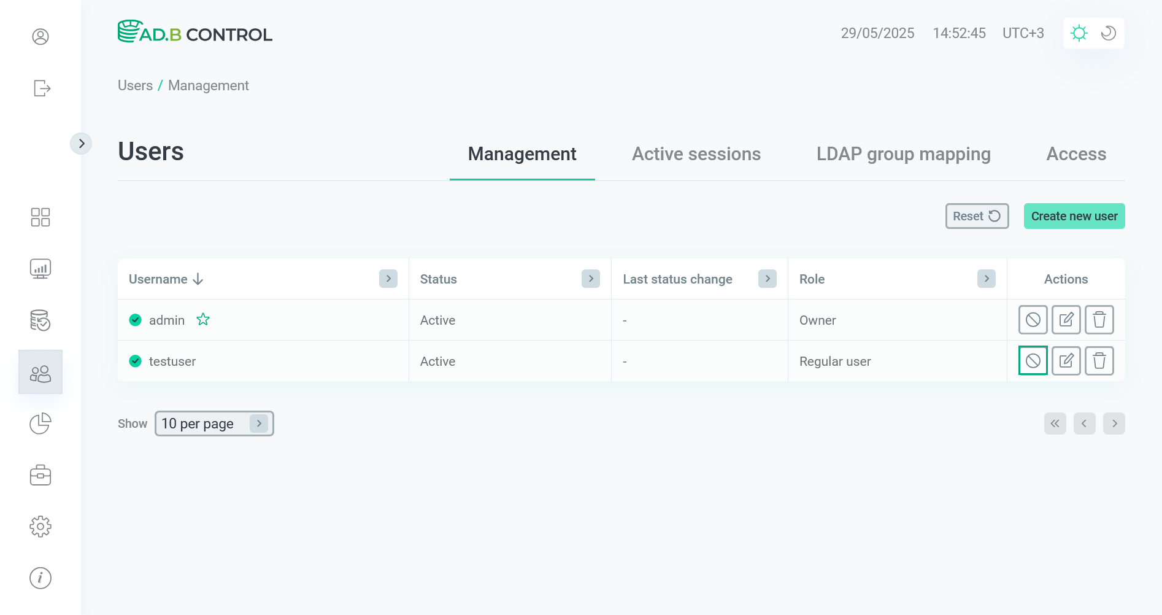This screenshot has width=1162, height=615.
Task: Open the Status column filter
Action: [x=590, y=279]
